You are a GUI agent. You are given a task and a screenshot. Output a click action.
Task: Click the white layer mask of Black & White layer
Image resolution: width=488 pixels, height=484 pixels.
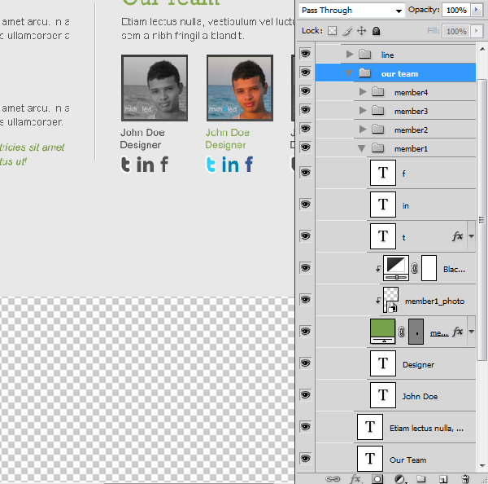429,268
